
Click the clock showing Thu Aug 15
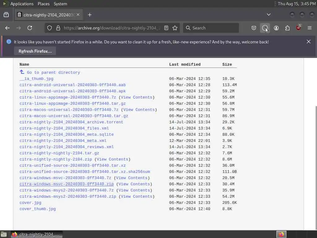(x=297, y=4)
